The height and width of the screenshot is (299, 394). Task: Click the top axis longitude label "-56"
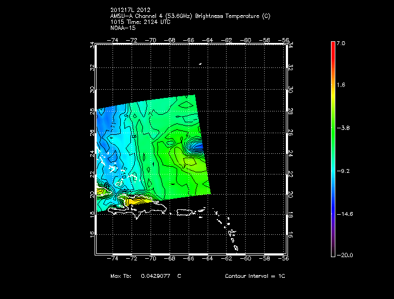click(x=283, y=40)
